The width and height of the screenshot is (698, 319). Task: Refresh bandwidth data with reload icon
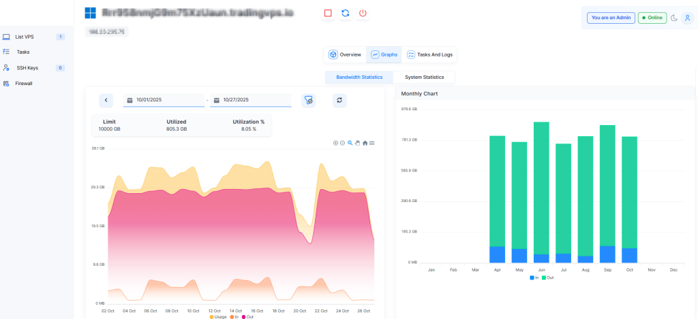pos(341,100)
